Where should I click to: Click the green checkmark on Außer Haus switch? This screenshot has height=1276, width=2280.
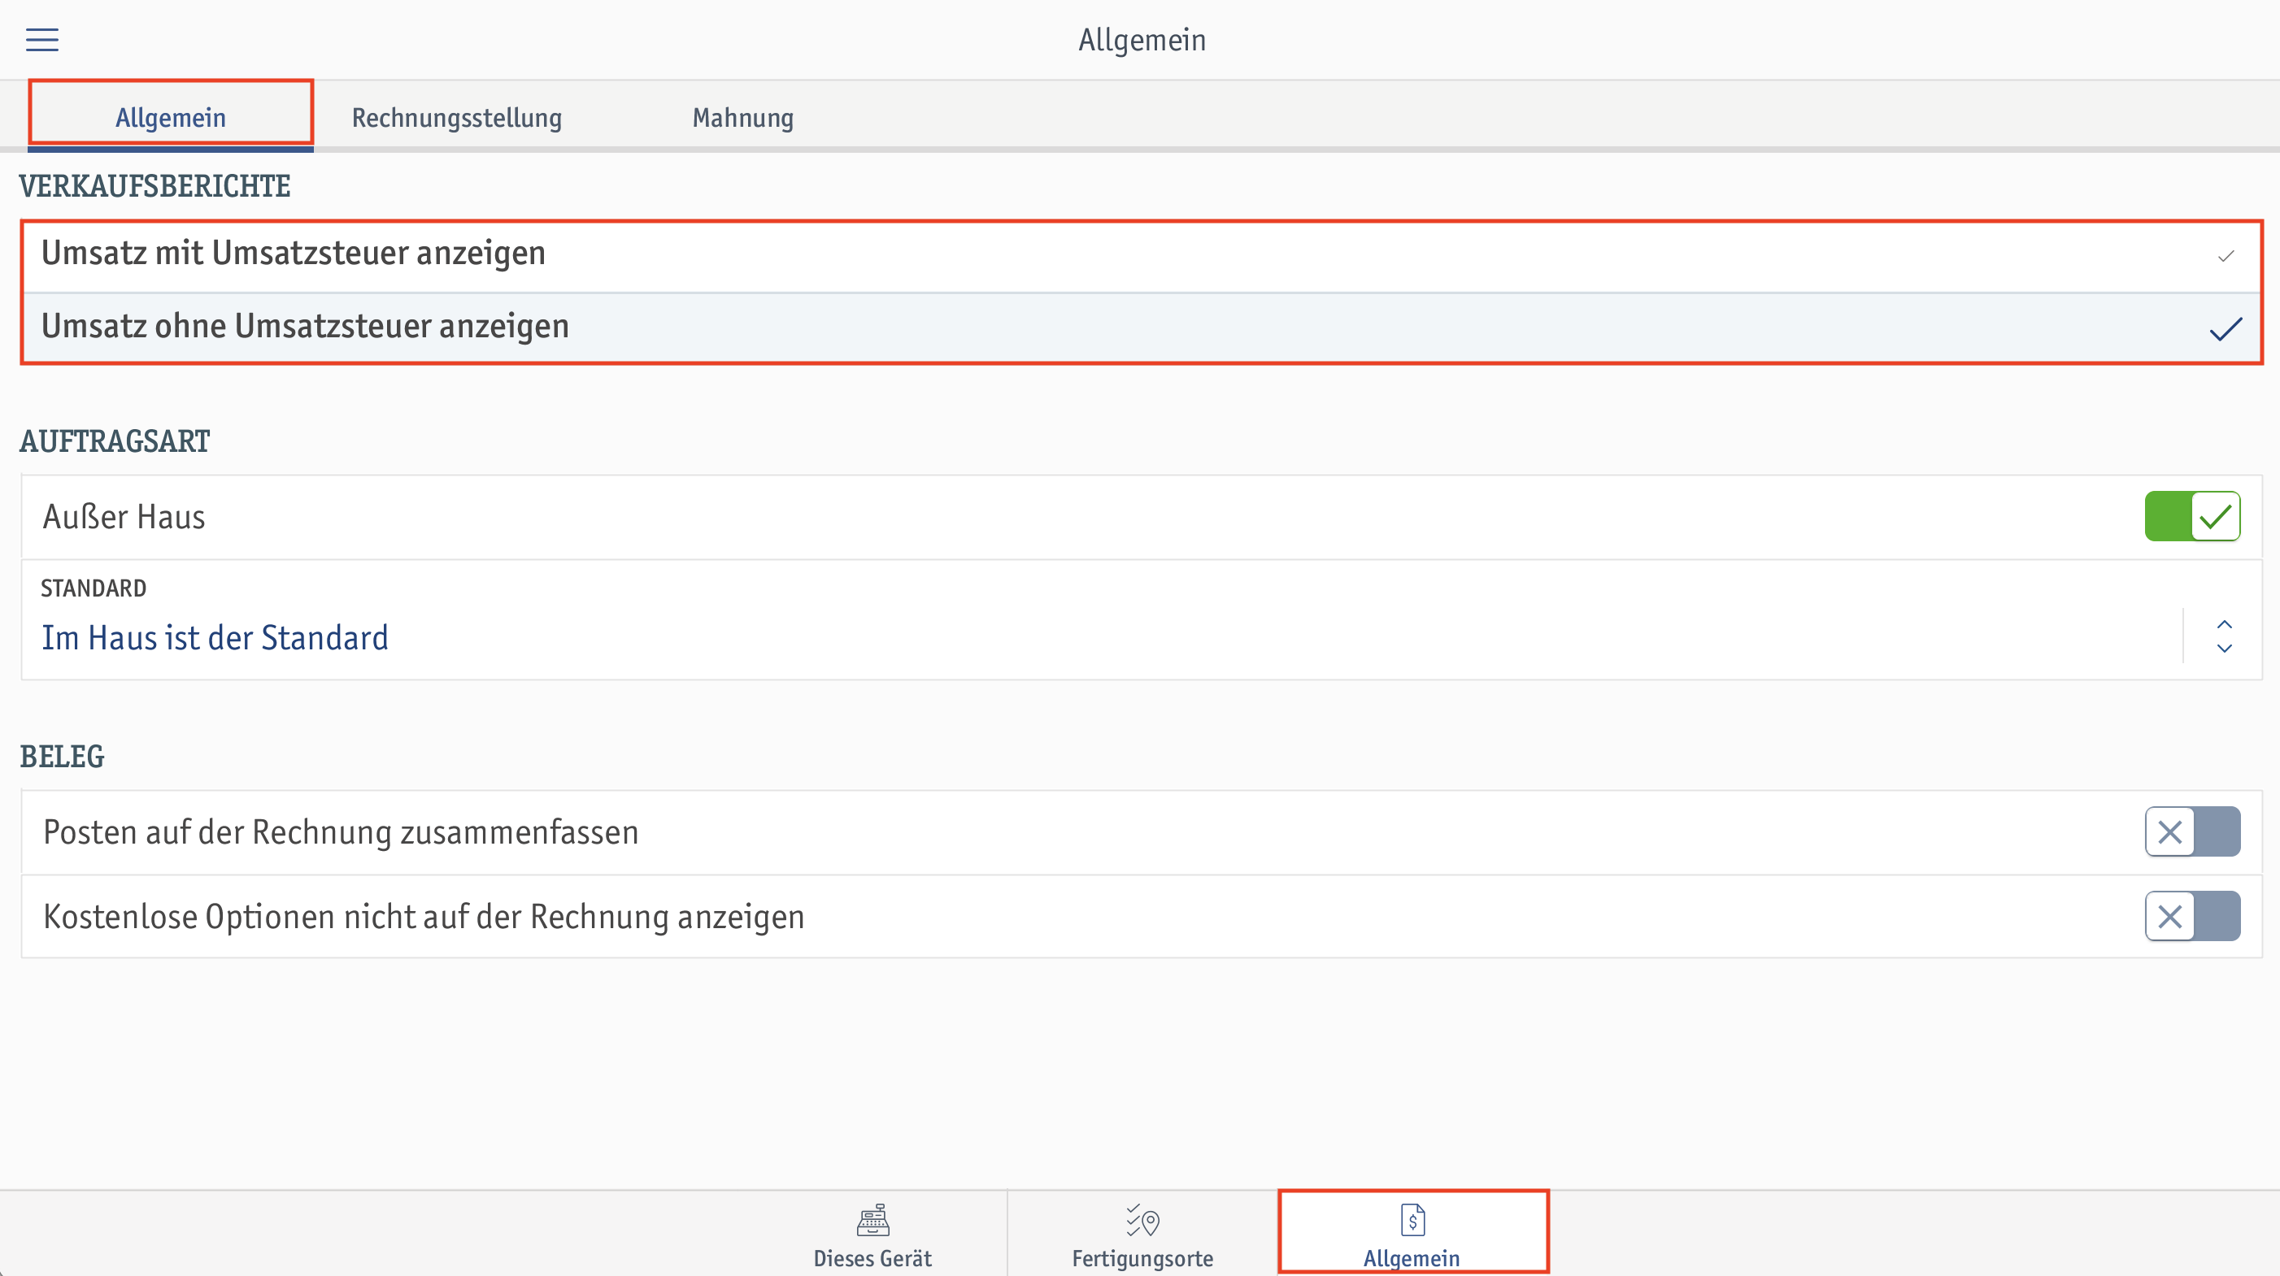(x=2214, y=516)
